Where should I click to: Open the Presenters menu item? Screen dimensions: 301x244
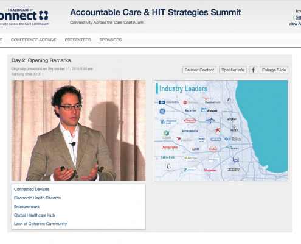[78, 40]
